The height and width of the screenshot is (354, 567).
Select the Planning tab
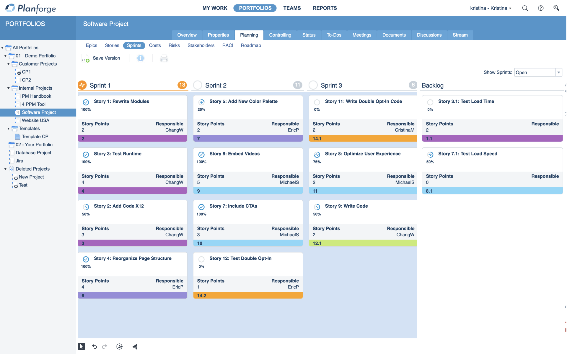(x=249, y=35)
